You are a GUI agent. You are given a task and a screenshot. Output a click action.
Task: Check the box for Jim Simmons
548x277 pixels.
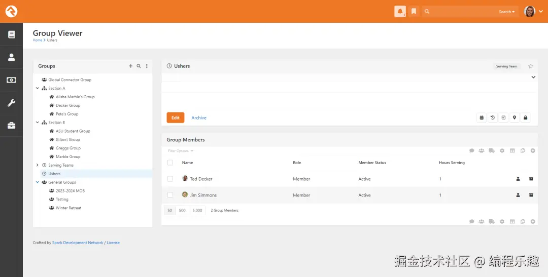tap(170, 195)
